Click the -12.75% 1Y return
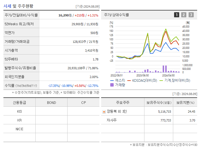Viewport: 200px width, 149px height. (x=93, y=86)
